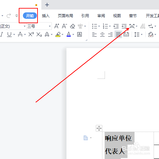This screenshot has width=159, height=159.
Task: Click the paragraph layout side icon
Action: coord(86,138)
